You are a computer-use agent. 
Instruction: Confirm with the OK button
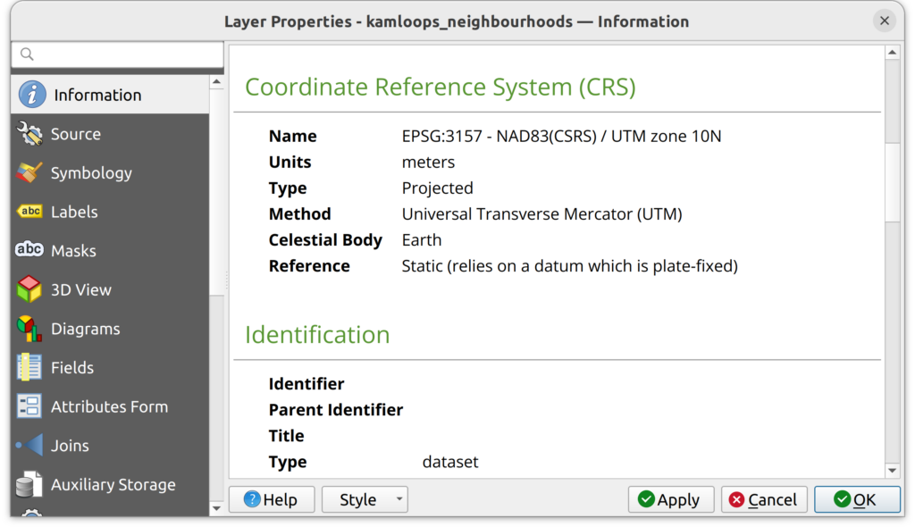[856, 499]
